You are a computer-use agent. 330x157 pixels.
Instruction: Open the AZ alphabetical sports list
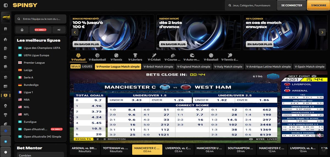59,30
